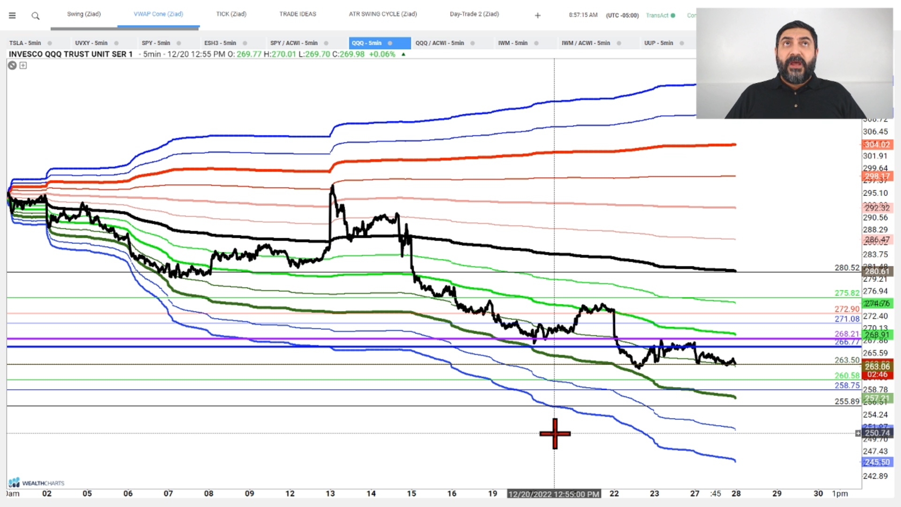Click the WealthCharts logo icon
901x507 pixels.
pos(14,483)
